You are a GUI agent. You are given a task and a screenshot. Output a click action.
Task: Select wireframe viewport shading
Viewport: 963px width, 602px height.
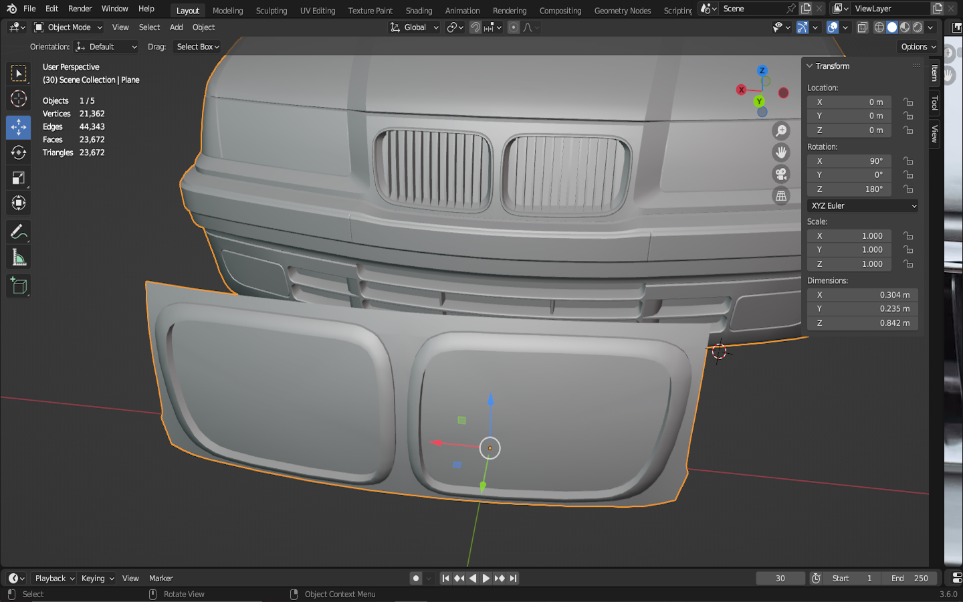(x=879, y=27)
